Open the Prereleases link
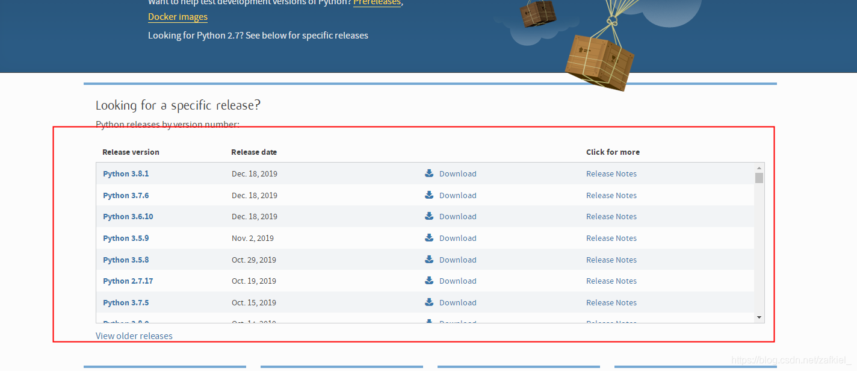This screenshot has height=371, width=857. pyautogui.click(x=377, y=2)
